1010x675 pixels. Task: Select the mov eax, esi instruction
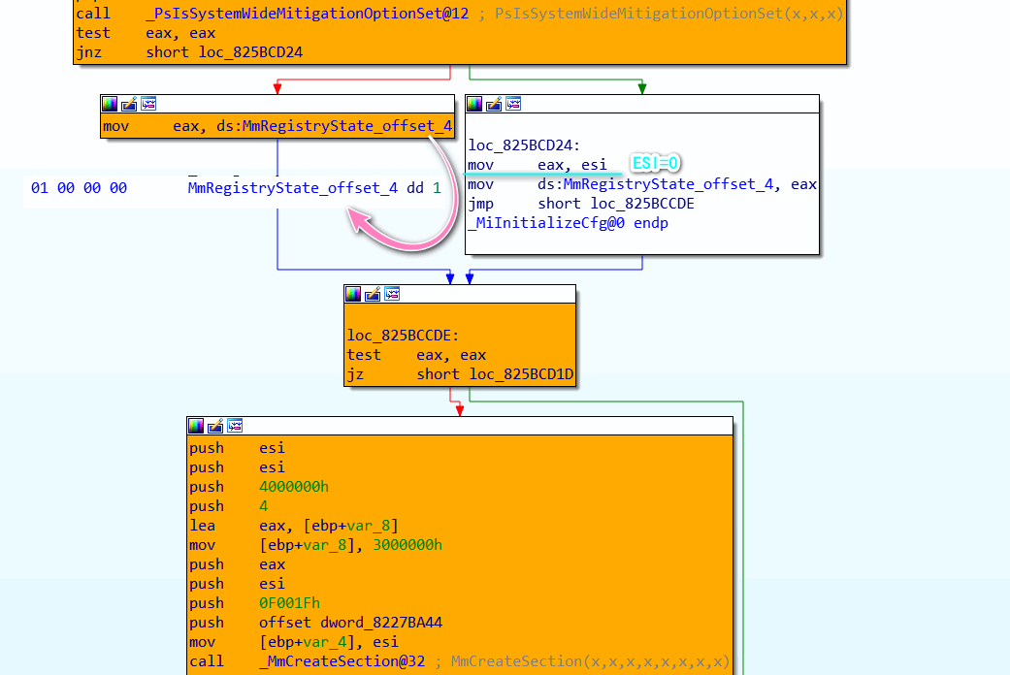point(538,165)
